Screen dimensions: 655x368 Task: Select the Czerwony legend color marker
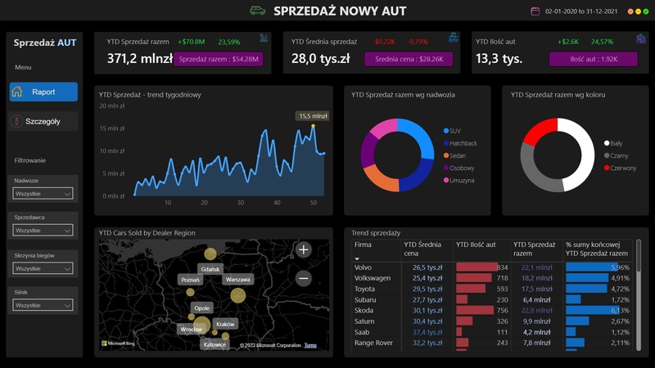607,168
